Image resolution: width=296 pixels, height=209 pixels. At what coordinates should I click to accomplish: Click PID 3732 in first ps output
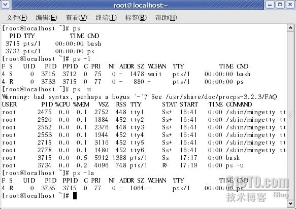click(13, 51)
